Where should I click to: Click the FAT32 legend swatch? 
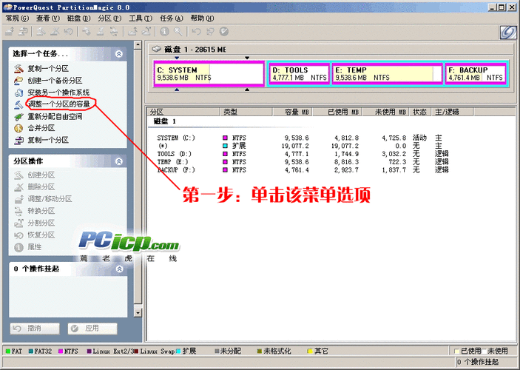pyautogui.click(x=31, y=351)
